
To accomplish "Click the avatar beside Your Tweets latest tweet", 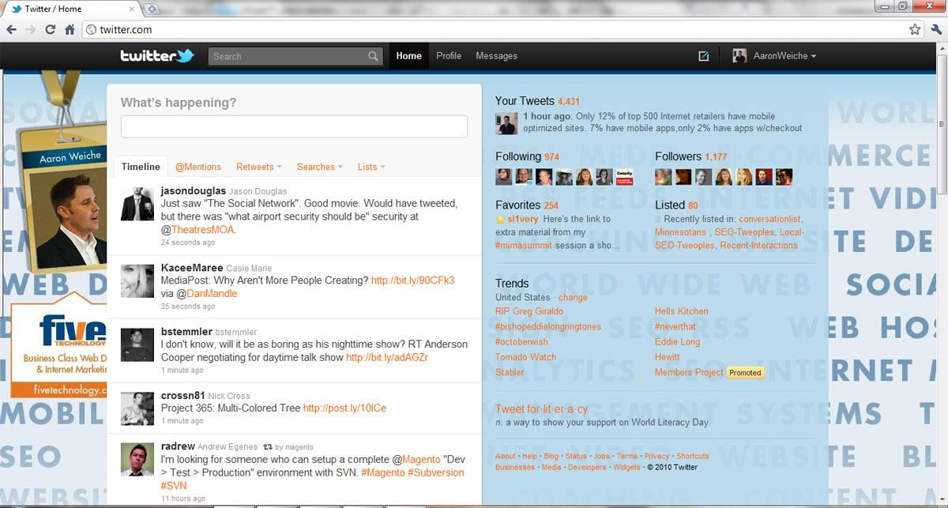I will point(506,123).
